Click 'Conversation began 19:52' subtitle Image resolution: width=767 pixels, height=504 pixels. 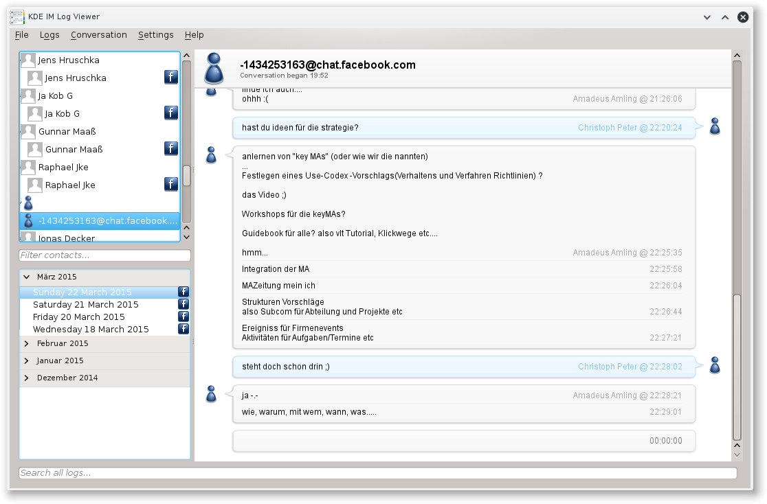coord(284,76)
